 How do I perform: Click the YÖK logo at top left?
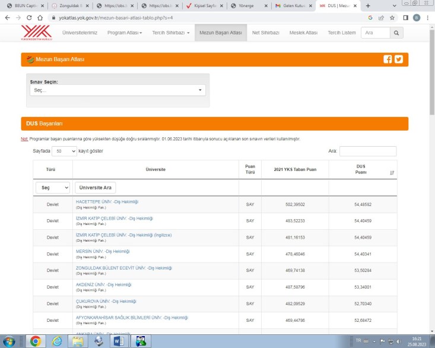[36, 32]
